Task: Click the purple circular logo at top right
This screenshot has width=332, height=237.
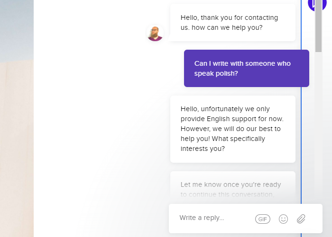Action: (317, 4)
